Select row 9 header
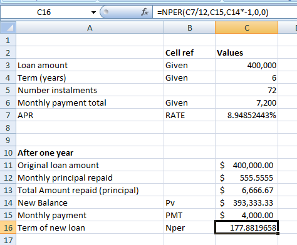297x245 pixels. 8,140
